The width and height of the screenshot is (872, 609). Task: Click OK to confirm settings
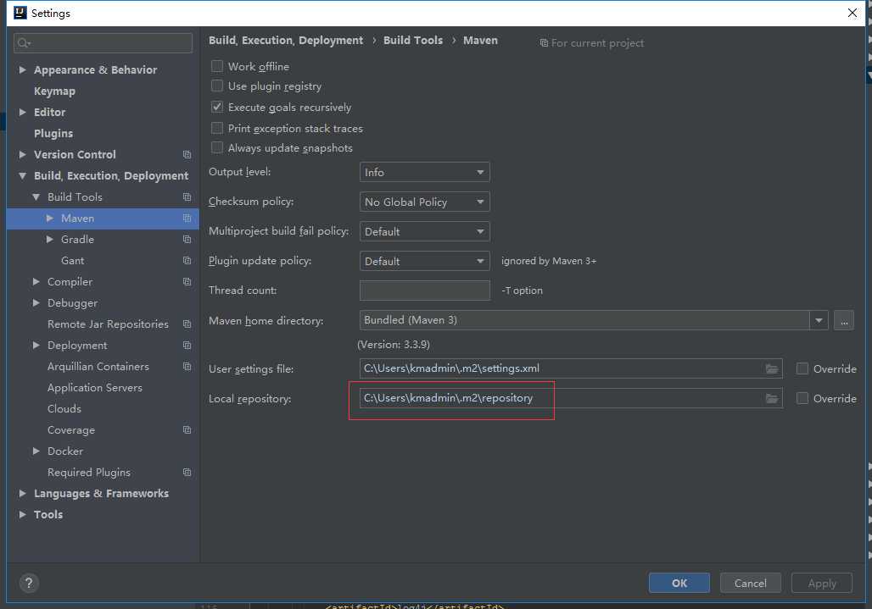pos(679,583)
